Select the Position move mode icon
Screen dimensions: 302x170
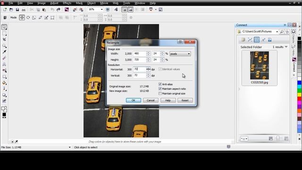click(x=22, y=17)
